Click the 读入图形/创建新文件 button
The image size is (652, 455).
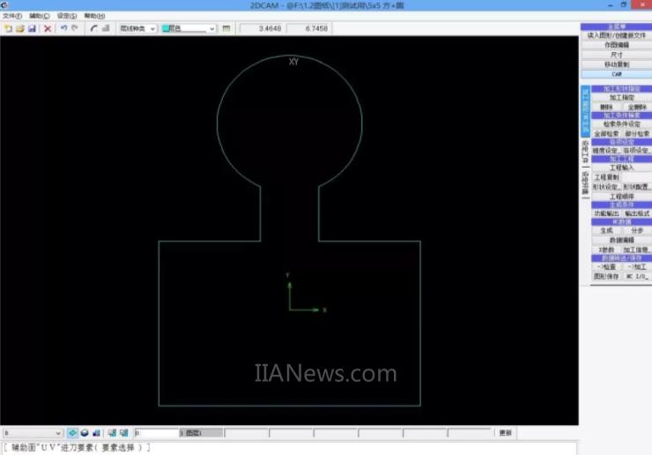click(x=616, y=35)
